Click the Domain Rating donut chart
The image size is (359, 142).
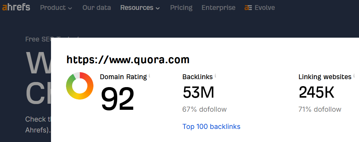point(80,86)
